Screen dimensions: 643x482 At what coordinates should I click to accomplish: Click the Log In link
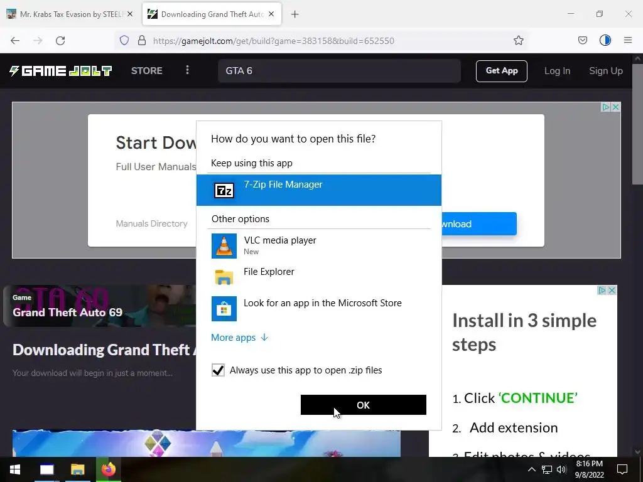tap(557, 71)
